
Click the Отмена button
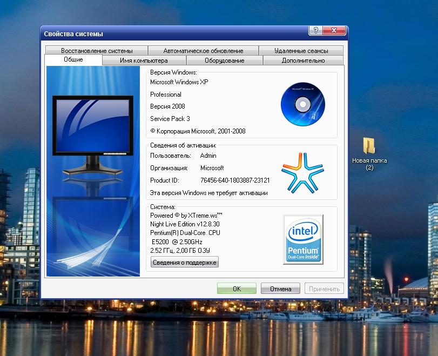click(280, 288)
